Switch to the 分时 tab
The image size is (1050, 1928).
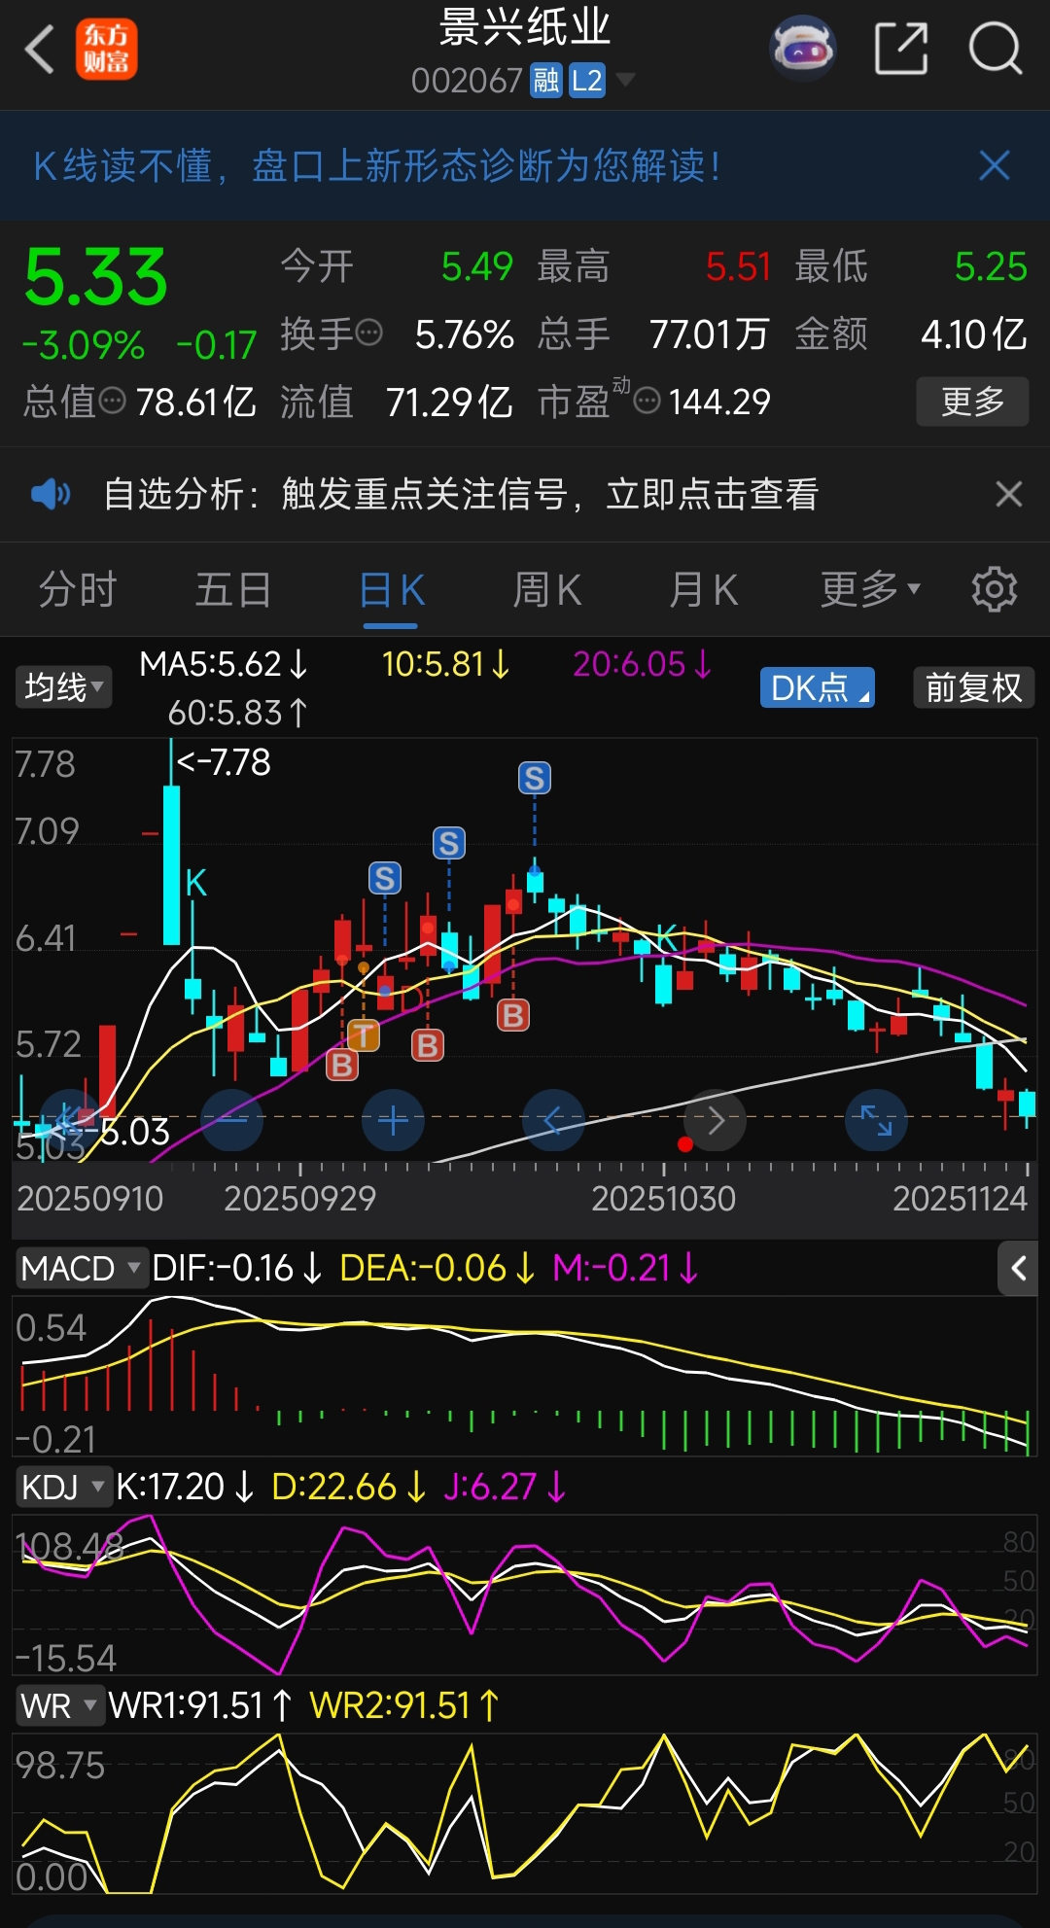78,589
